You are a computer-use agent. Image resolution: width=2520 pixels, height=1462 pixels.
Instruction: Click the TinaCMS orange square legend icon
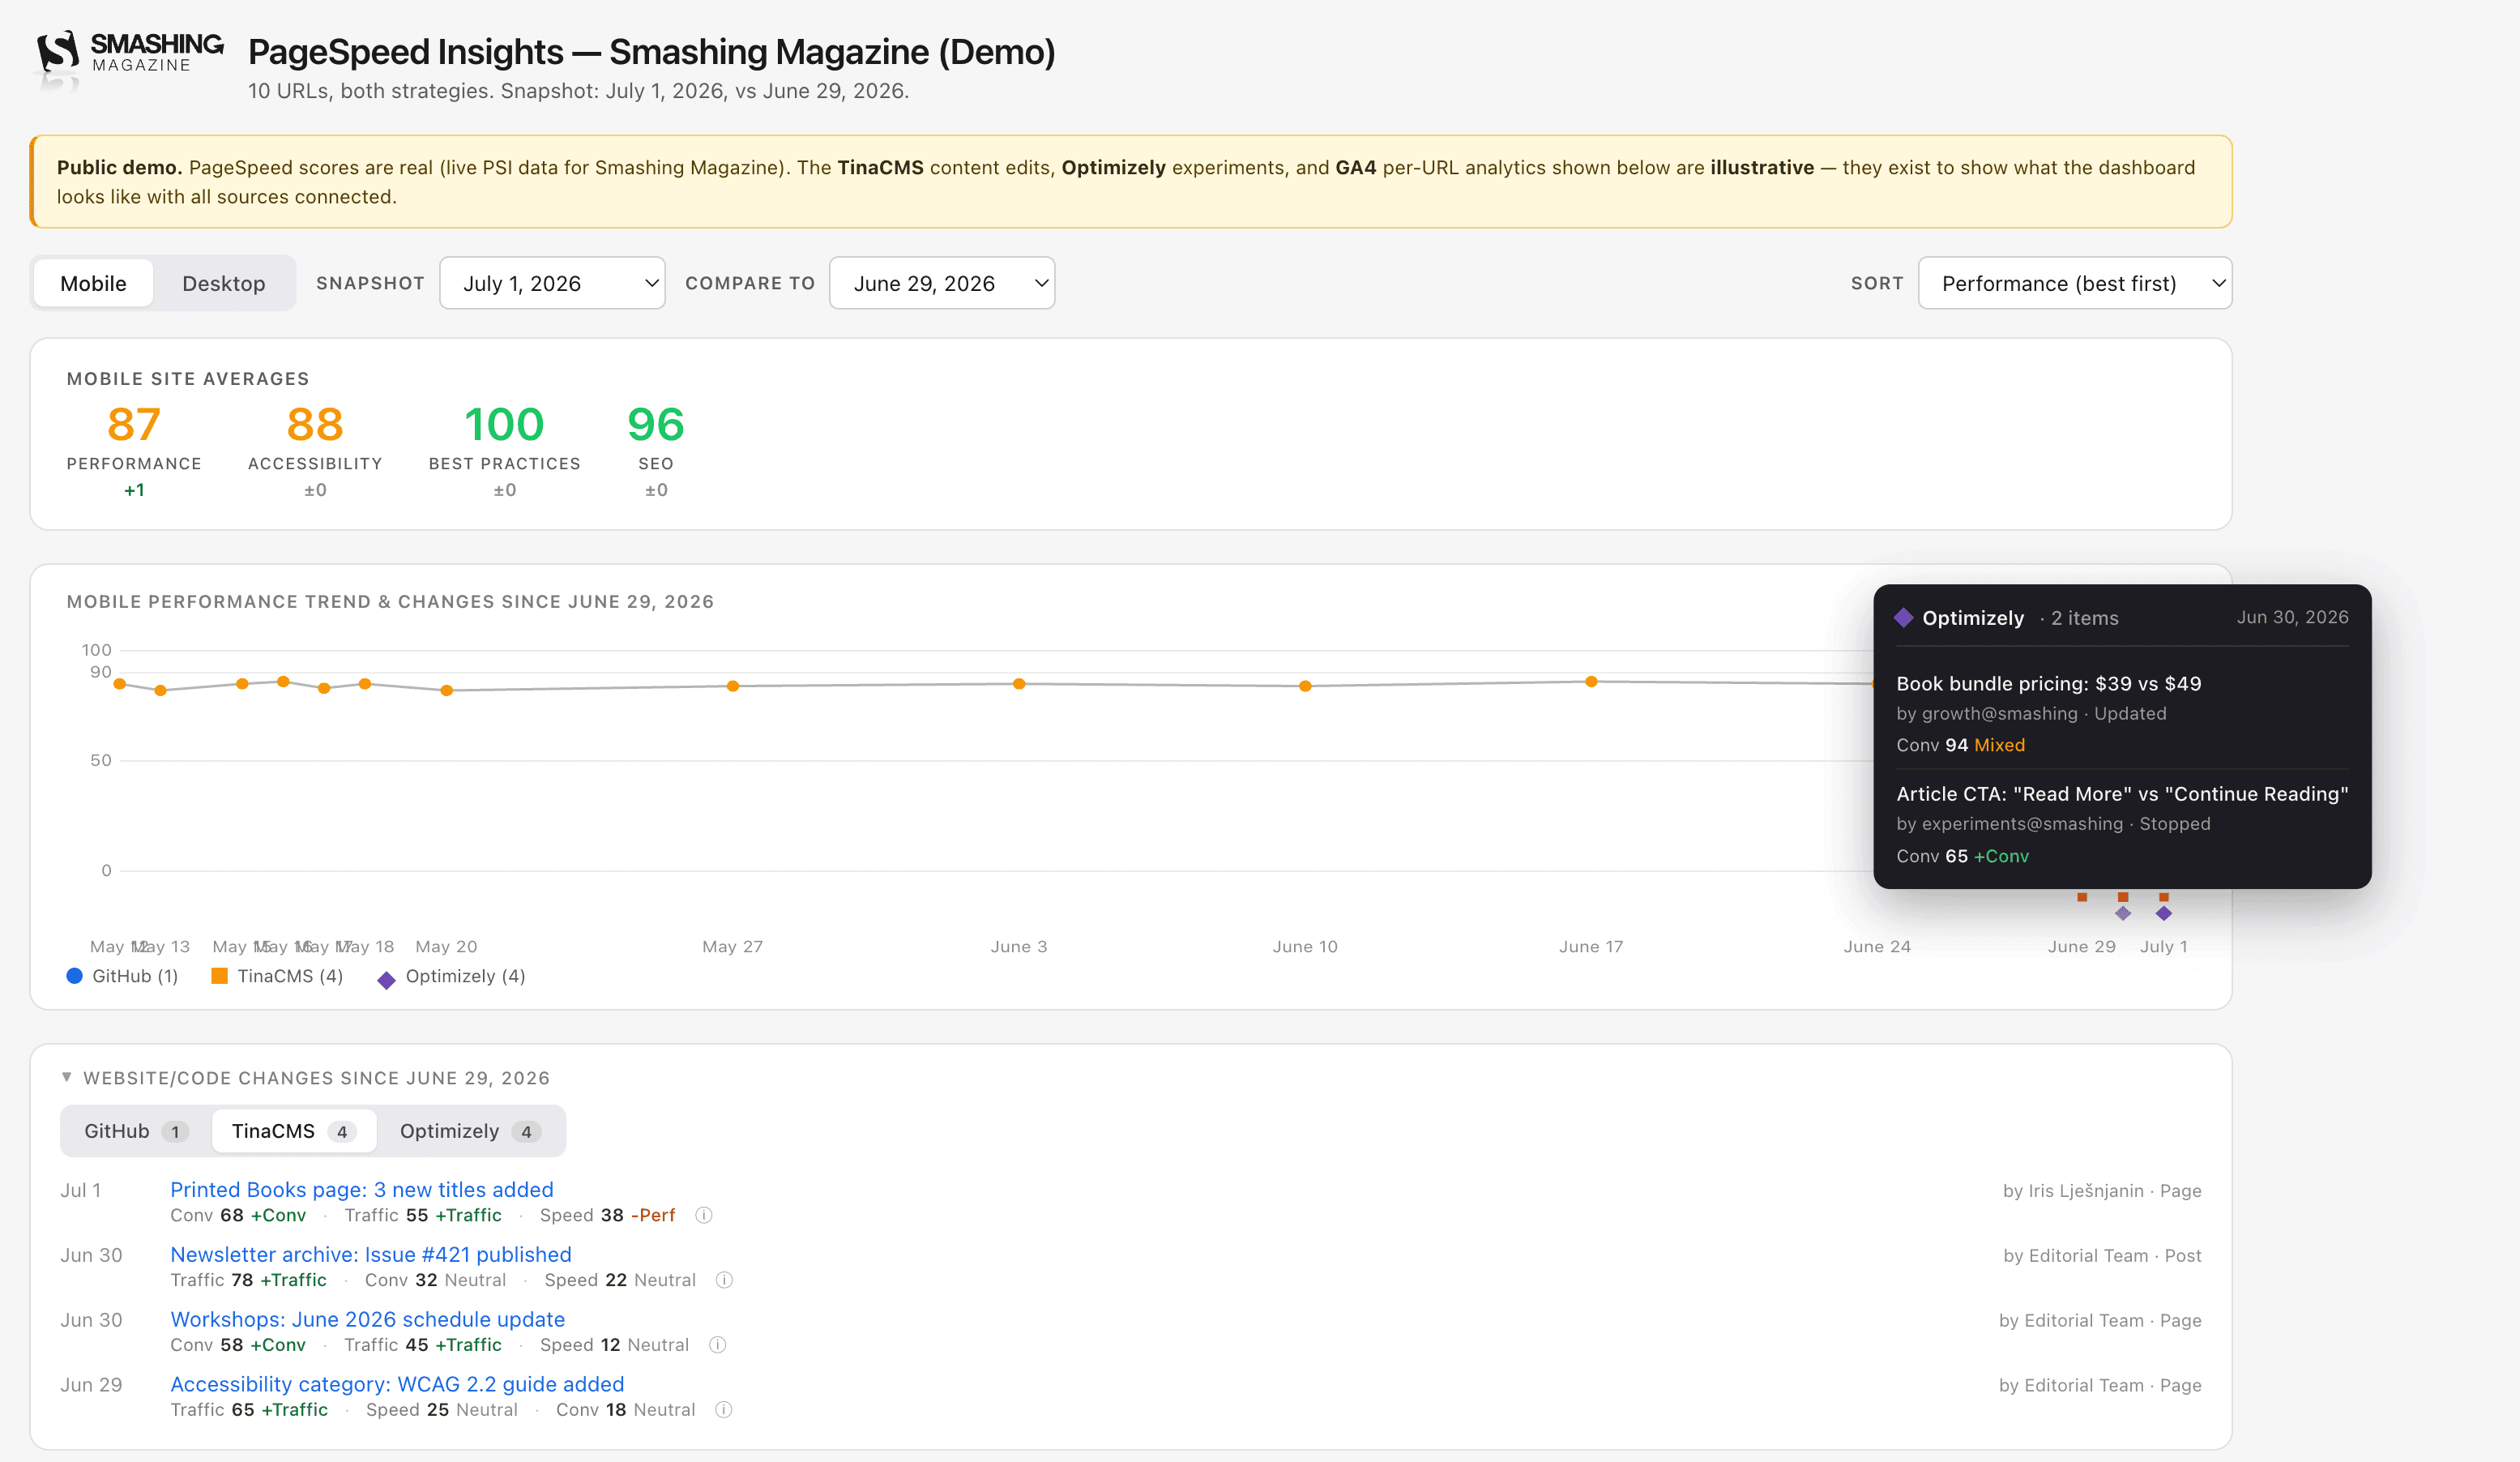coord(219,976)
